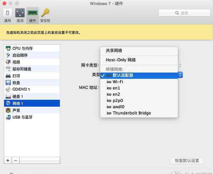Choose Thunderbolt Bridge adapter

(x=139, y=113)
